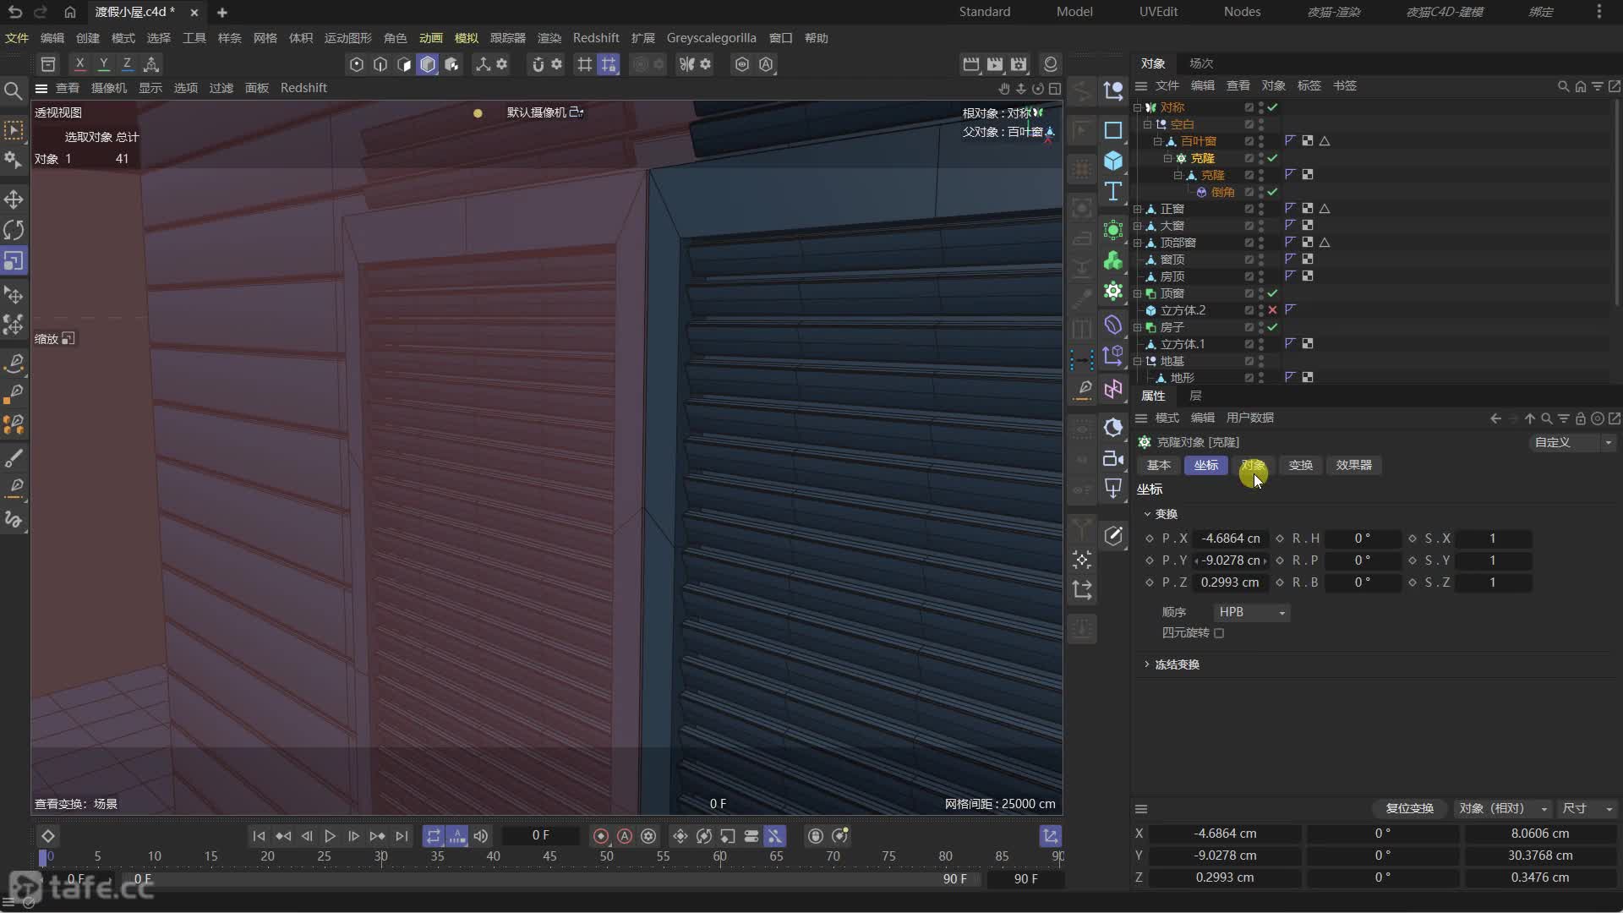Toggle Z axis lock icon

127,64
